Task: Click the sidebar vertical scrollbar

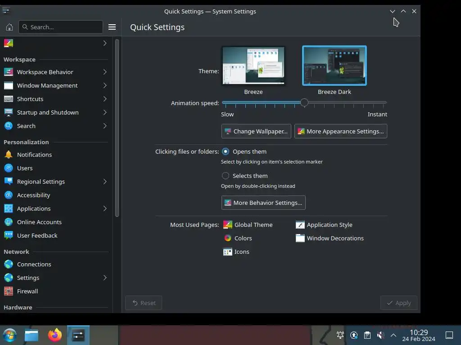Action: tap(117, 128)
